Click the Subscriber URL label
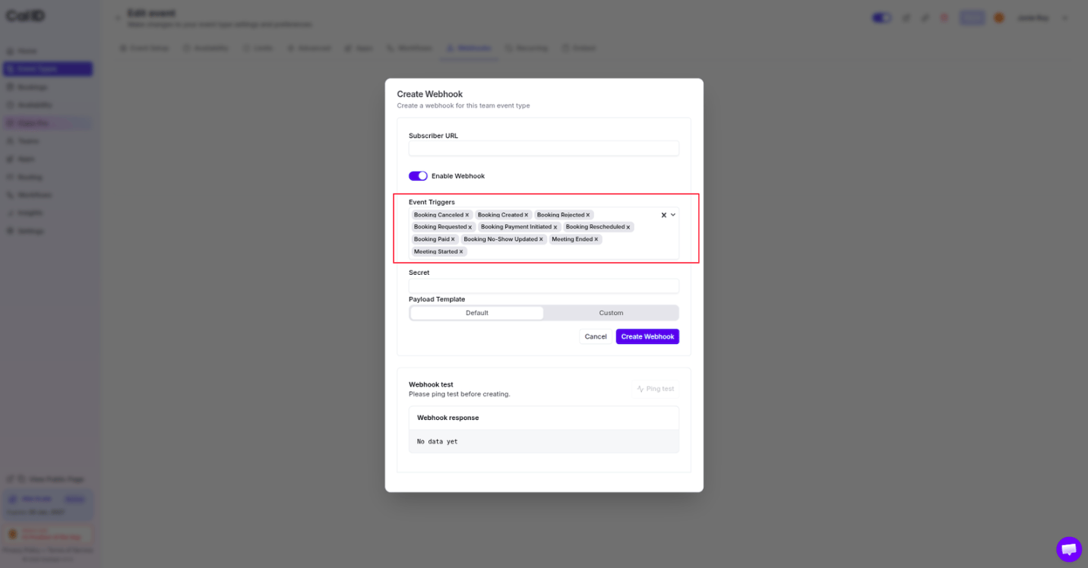 (433, 136)
